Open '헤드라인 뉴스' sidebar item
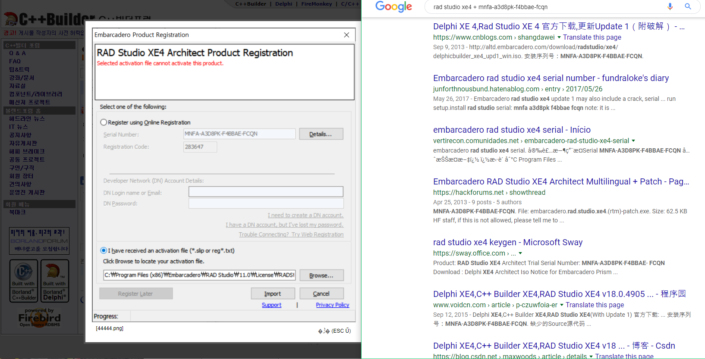The width and height of the screenshot is (705, 359). pos(27,119)
